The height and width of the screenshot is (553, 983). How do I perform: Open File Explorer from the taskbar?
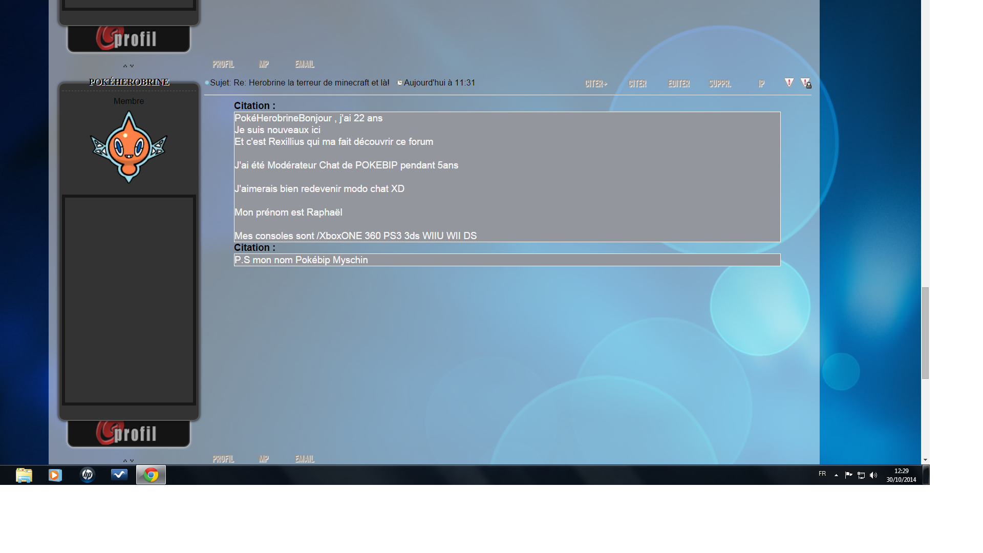point(24,475)
